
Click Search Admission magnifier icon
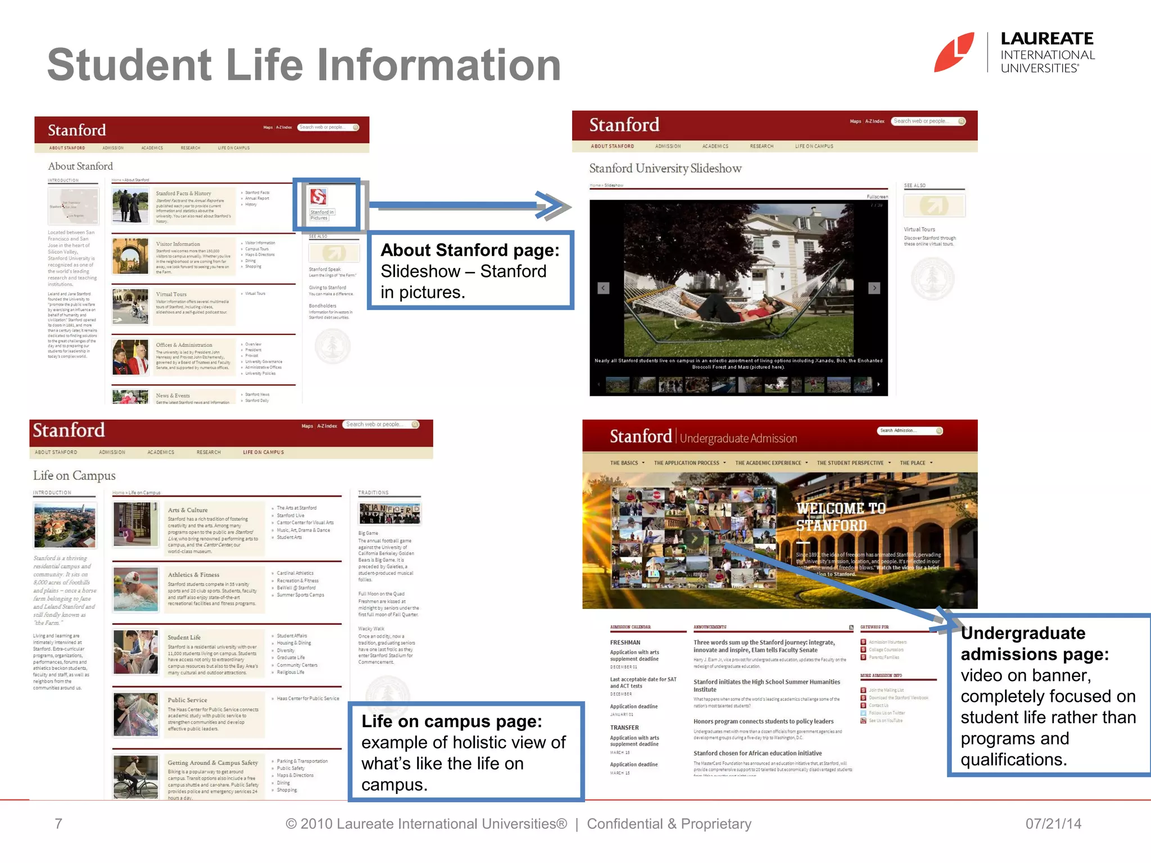tap(939, 431)
